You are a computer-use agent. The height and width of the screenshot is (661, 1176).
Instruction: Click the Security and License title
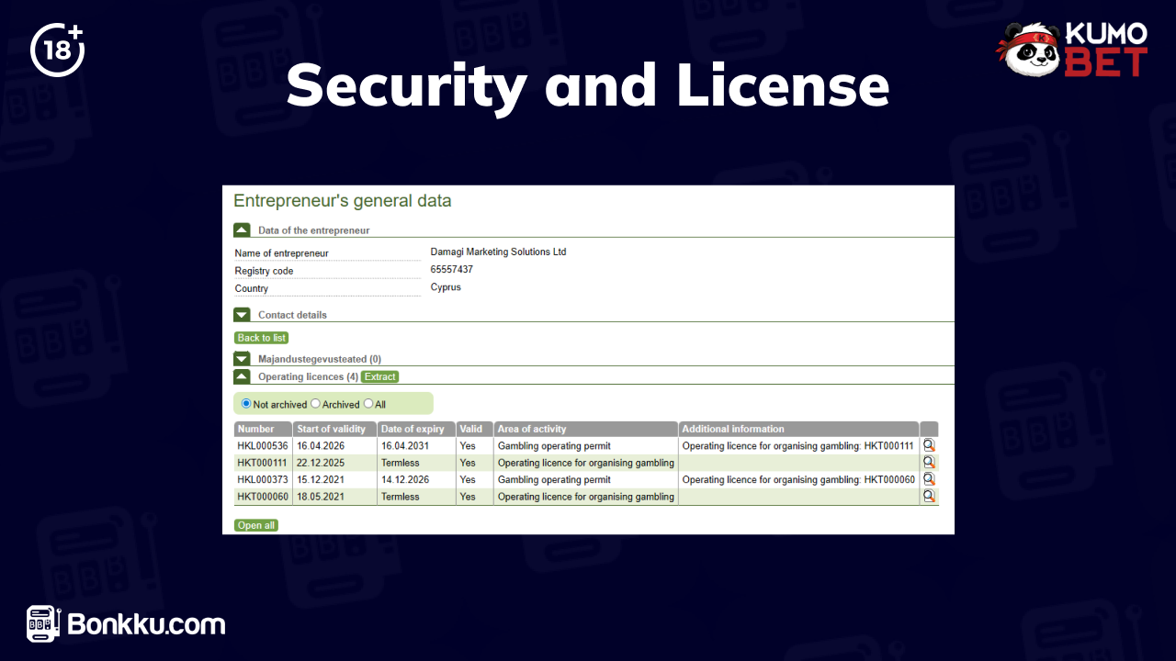point(588,85)
